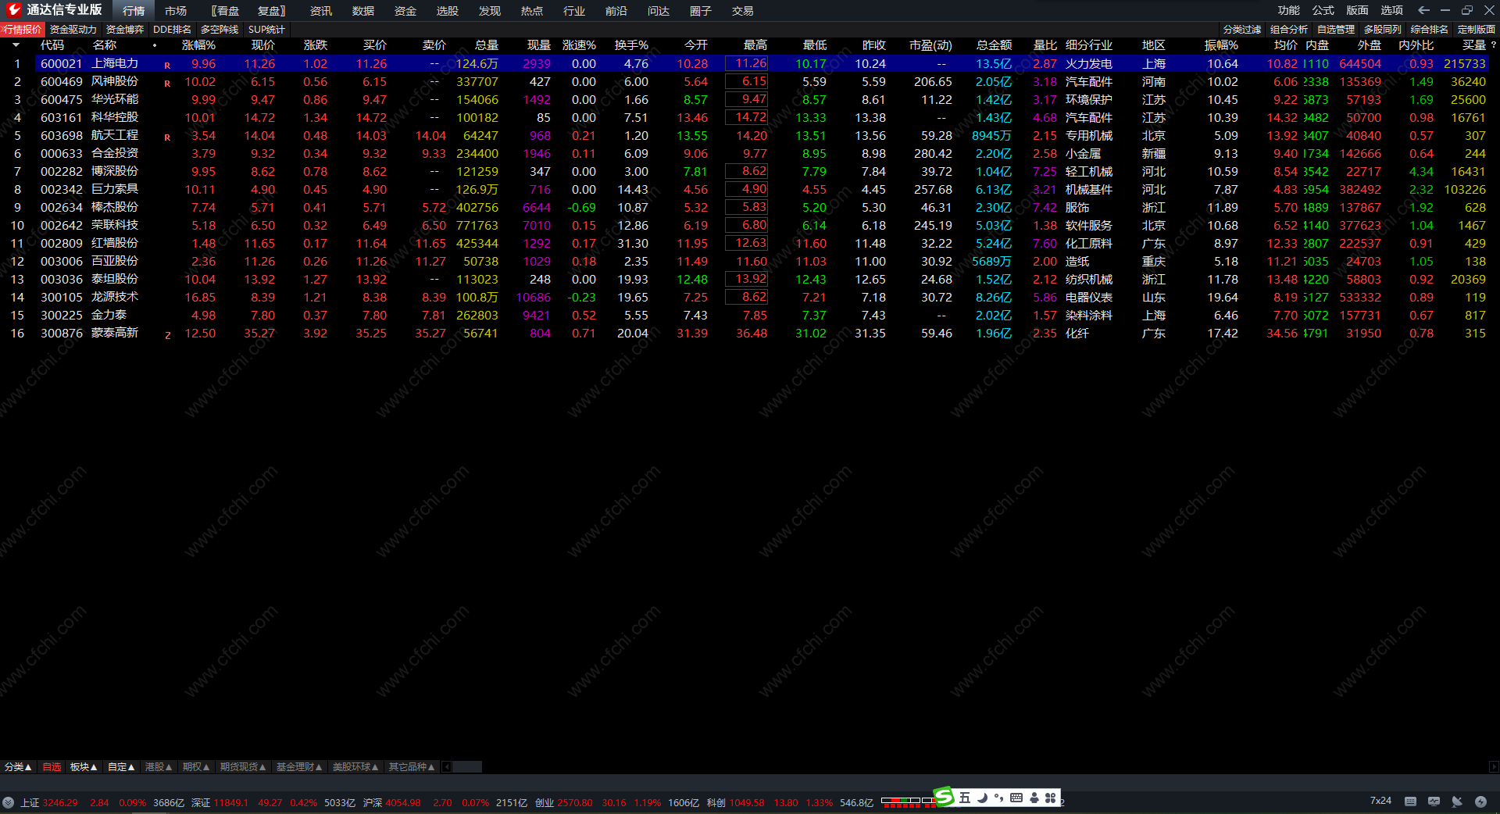Click the satellite connection icon in status bar

1457,802
